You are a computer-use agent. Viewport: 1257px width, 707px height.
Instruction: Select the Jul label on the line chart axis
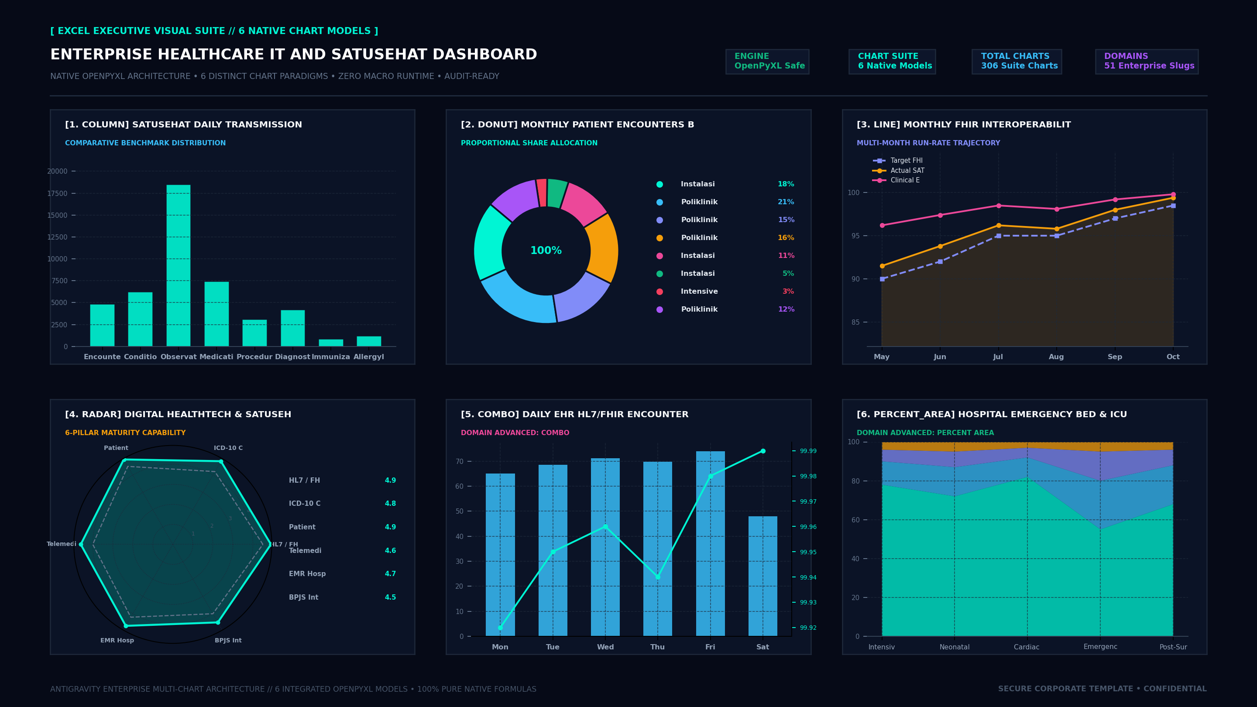[x=998, y=357]
